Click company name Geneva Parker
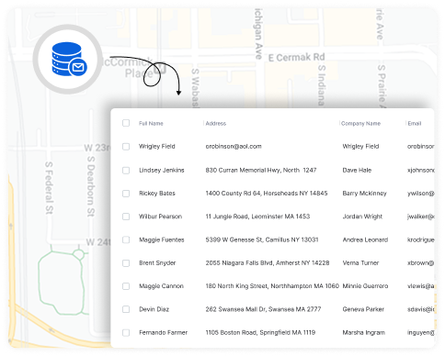Screen dimensions: 445x356 click(363, 309)
